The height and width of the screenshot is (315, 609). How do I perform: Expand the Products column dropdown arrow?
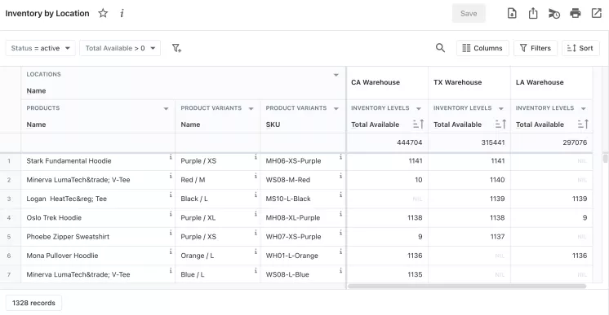click(166, 108)
